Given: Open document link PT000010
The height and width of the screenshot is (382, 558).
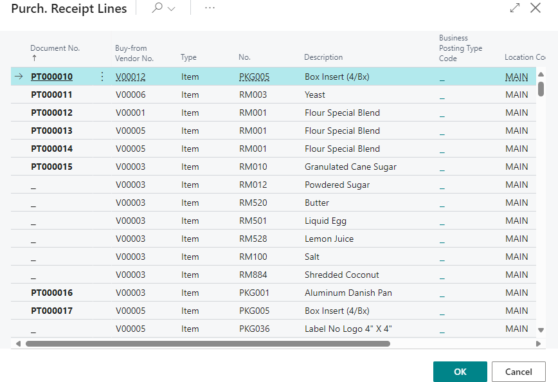Looking at the screenshot, I should coord(52,77).
